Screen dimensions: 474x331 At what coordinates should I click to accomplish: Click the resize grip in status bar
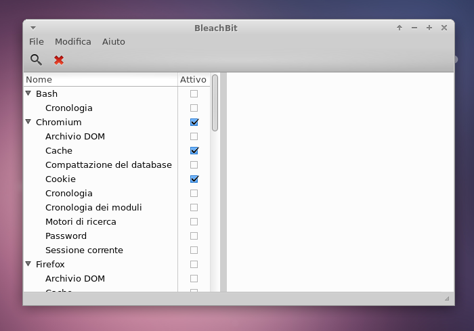tap(447, 299)
